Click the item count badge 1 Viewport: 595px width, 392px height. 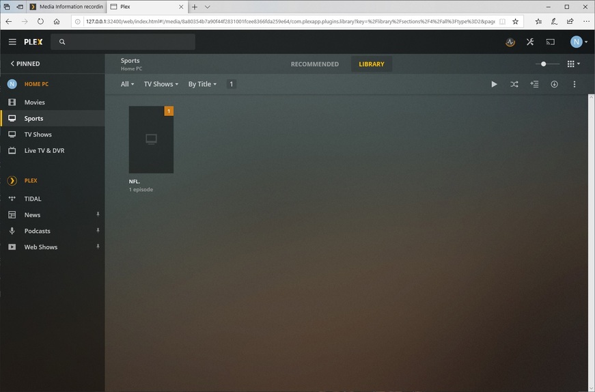231,84
